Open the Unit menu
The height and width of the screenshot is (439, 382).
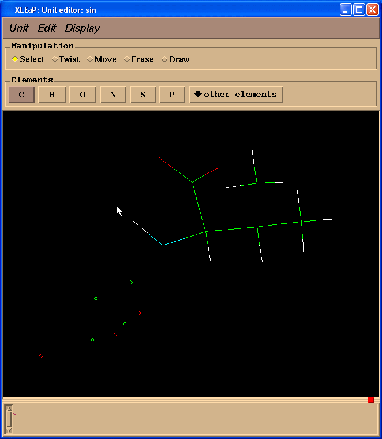pos(19,28)
